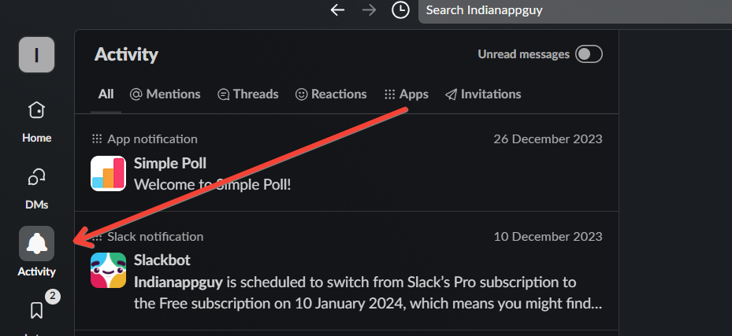Click the Simple Poll app avatar
Screen dimensions: 732x336
coord(108,173)
